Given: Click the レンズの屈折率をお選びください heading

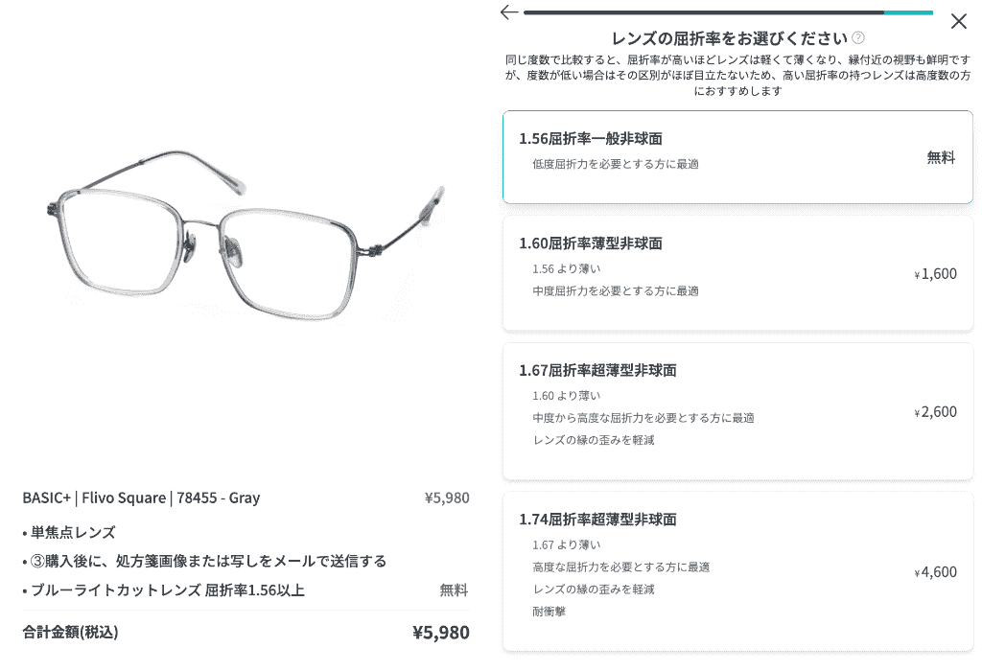Looking at the screenshot, I should 729,38.
